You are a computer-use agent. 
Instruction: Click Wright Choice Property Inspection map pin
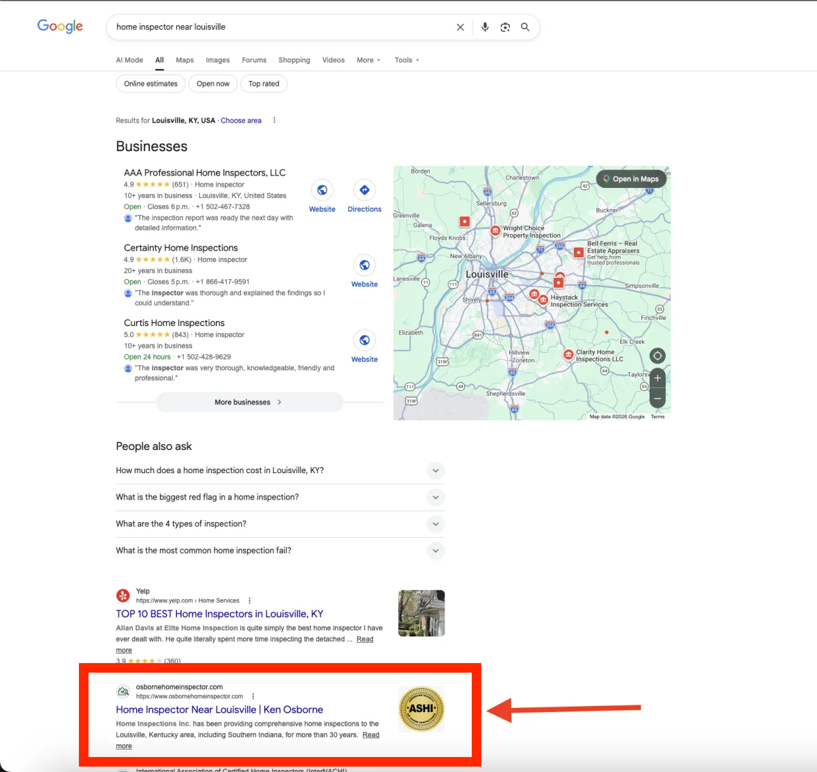495,231
